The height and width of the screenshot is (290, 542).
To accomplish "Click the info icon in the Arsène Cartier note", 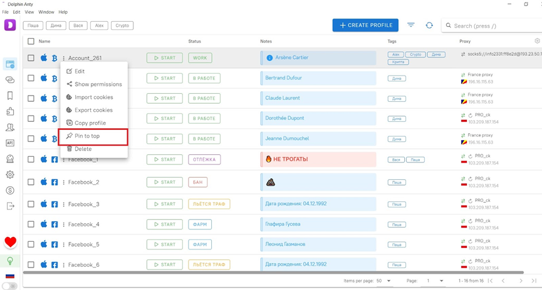I will tap(269, 58).
